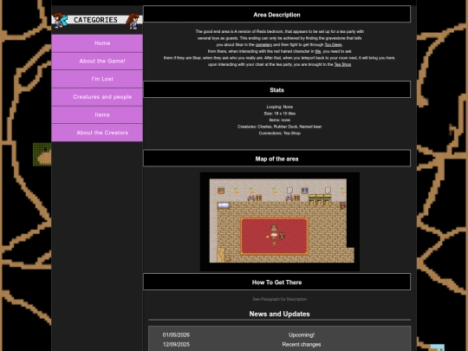468x351 pixels.
Task: Click the Recent changes news entry
Action: click(x=302, y=344)
